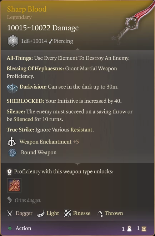
Task: Click the Thrown property icon
Action: [100, 214]
